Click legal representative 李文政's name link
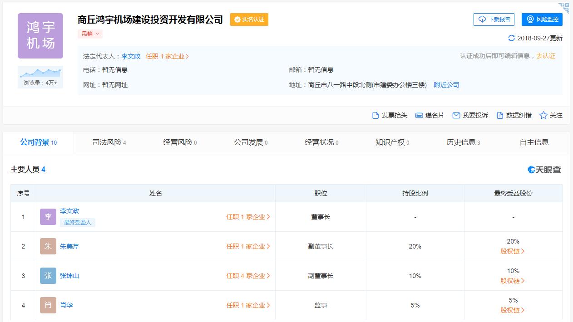Viewport: 573px width, 322px height. coord(130,56)
